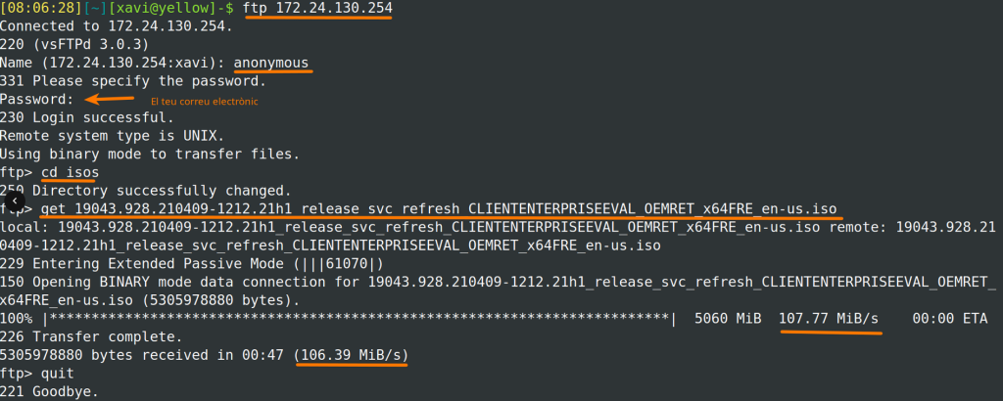Click the 'cd isos' command
The image size is (1003, 401).
coord(70,172)
